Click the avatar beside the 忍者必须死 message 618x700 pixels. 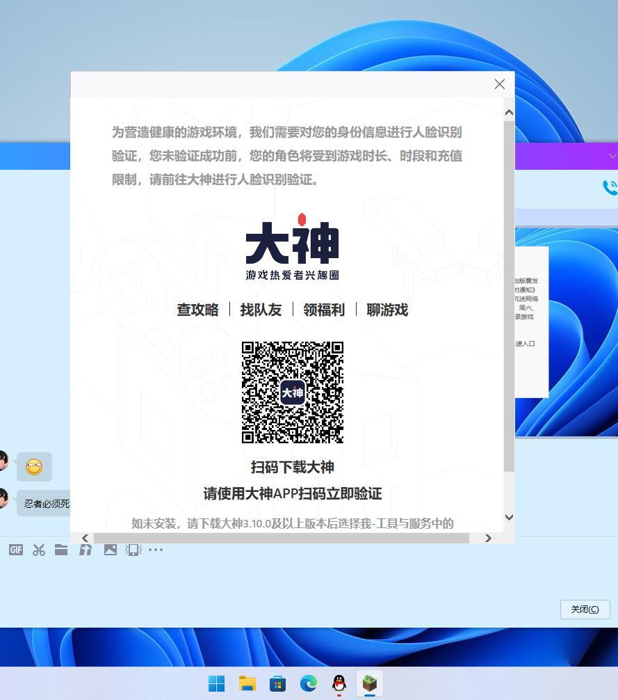(x=3, y=498)
